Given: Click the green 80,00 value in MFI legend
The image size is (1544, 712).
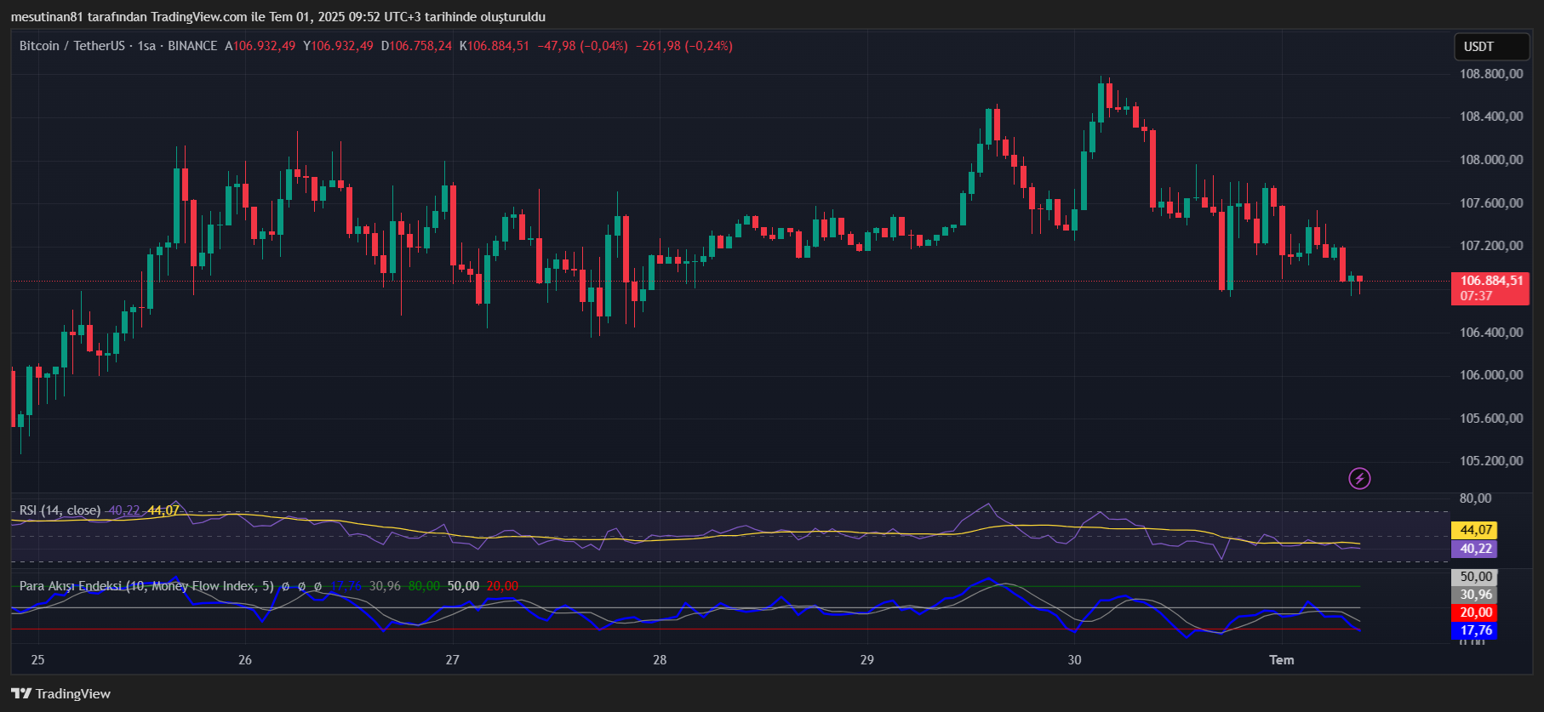Looking at the screenshot, I should click(x=424, y=586).
